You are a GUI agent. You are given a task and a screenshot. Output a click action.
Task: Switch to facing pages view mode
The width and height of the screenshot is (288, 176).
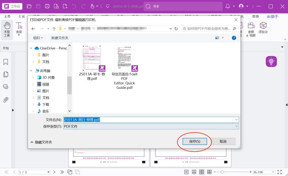pos(202,172)
